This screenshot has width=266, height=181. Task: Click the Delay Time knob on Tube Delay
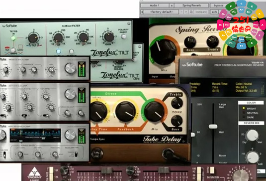coord(98,111)
